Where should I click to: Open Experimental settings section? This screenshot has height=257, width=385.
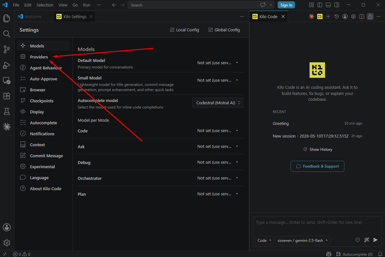(x=44, y=167)
